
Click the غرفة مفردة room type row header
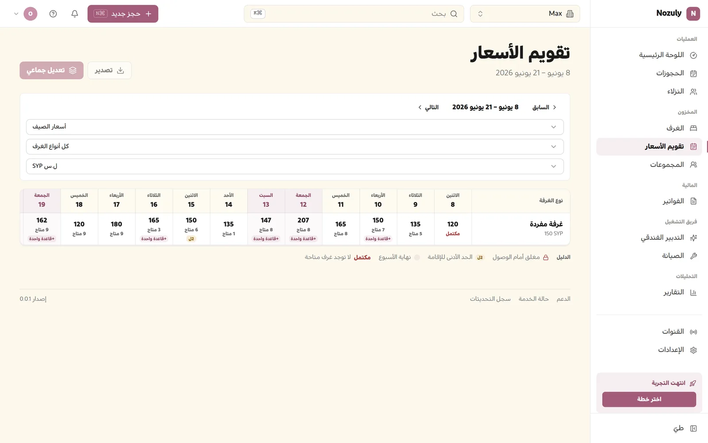tap(521, 229)
